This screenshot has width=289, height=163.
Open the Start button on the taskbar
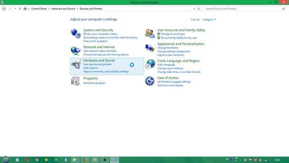click(x=5, y=159)
